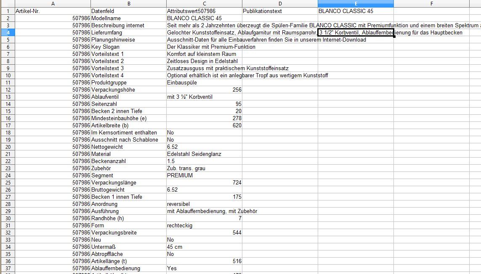Click the 'Abtropffläche' cell

click(128, 254)
